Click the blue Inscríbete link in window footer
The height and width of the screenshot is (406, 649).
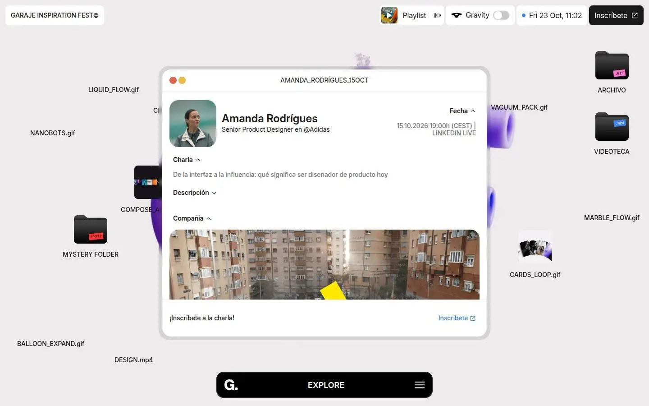coord(457,318)
